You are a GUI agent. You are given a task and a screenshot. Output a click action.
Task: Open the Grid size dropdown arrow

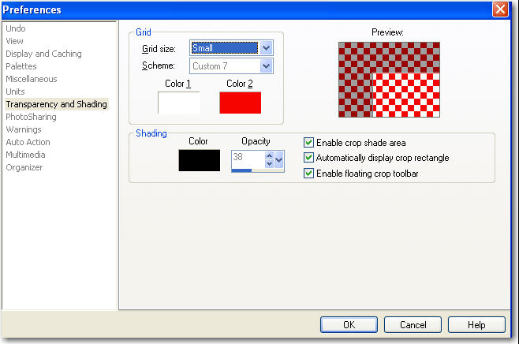click(266, 48)
